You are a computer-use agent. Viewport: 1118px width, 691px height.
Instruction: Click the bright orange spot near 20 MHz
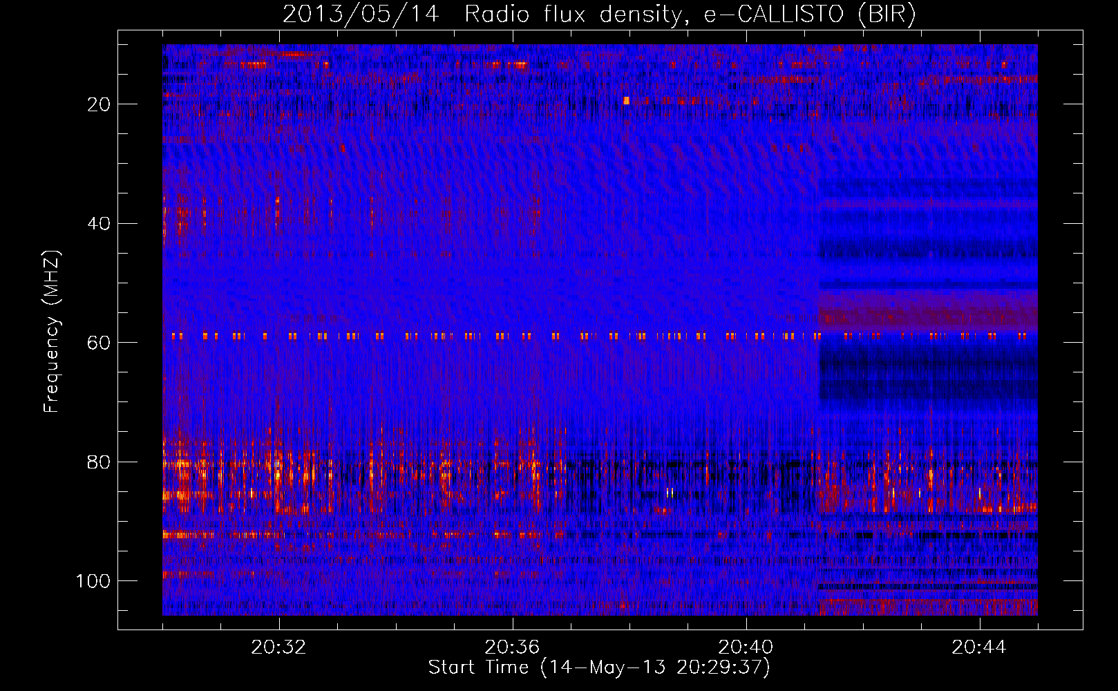[627, 101]
